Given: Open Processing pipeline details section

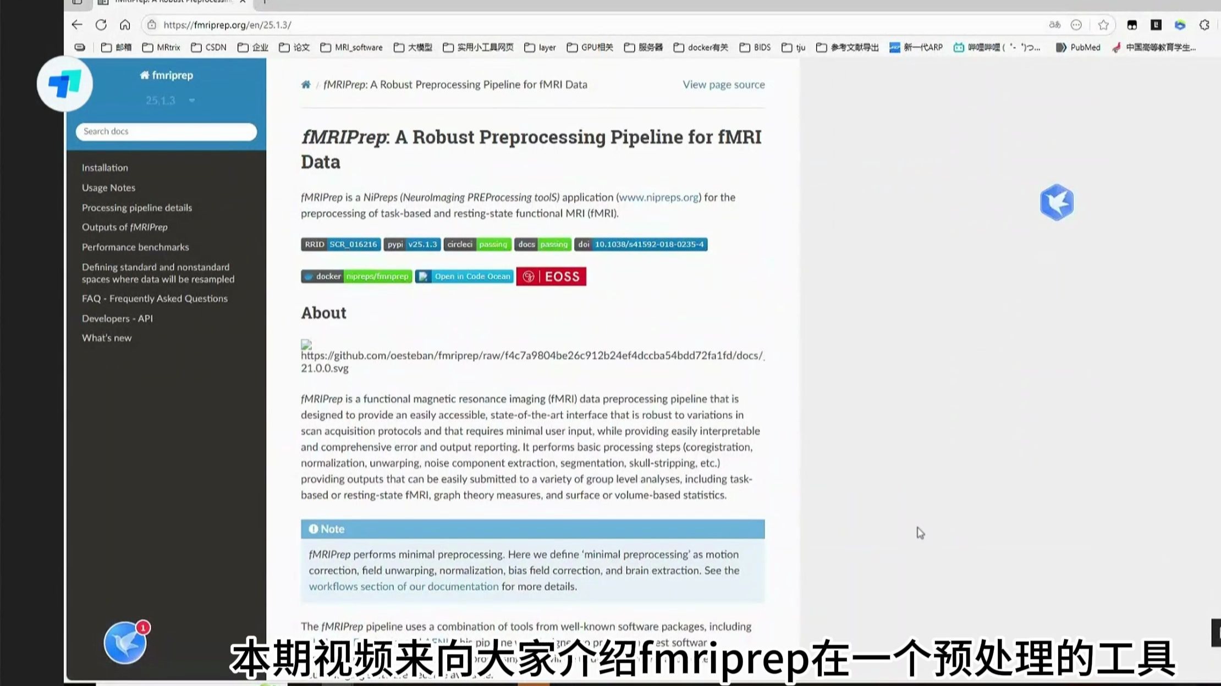Looking at the screenshot, I should pyautogui.click(x=137, y=207).
